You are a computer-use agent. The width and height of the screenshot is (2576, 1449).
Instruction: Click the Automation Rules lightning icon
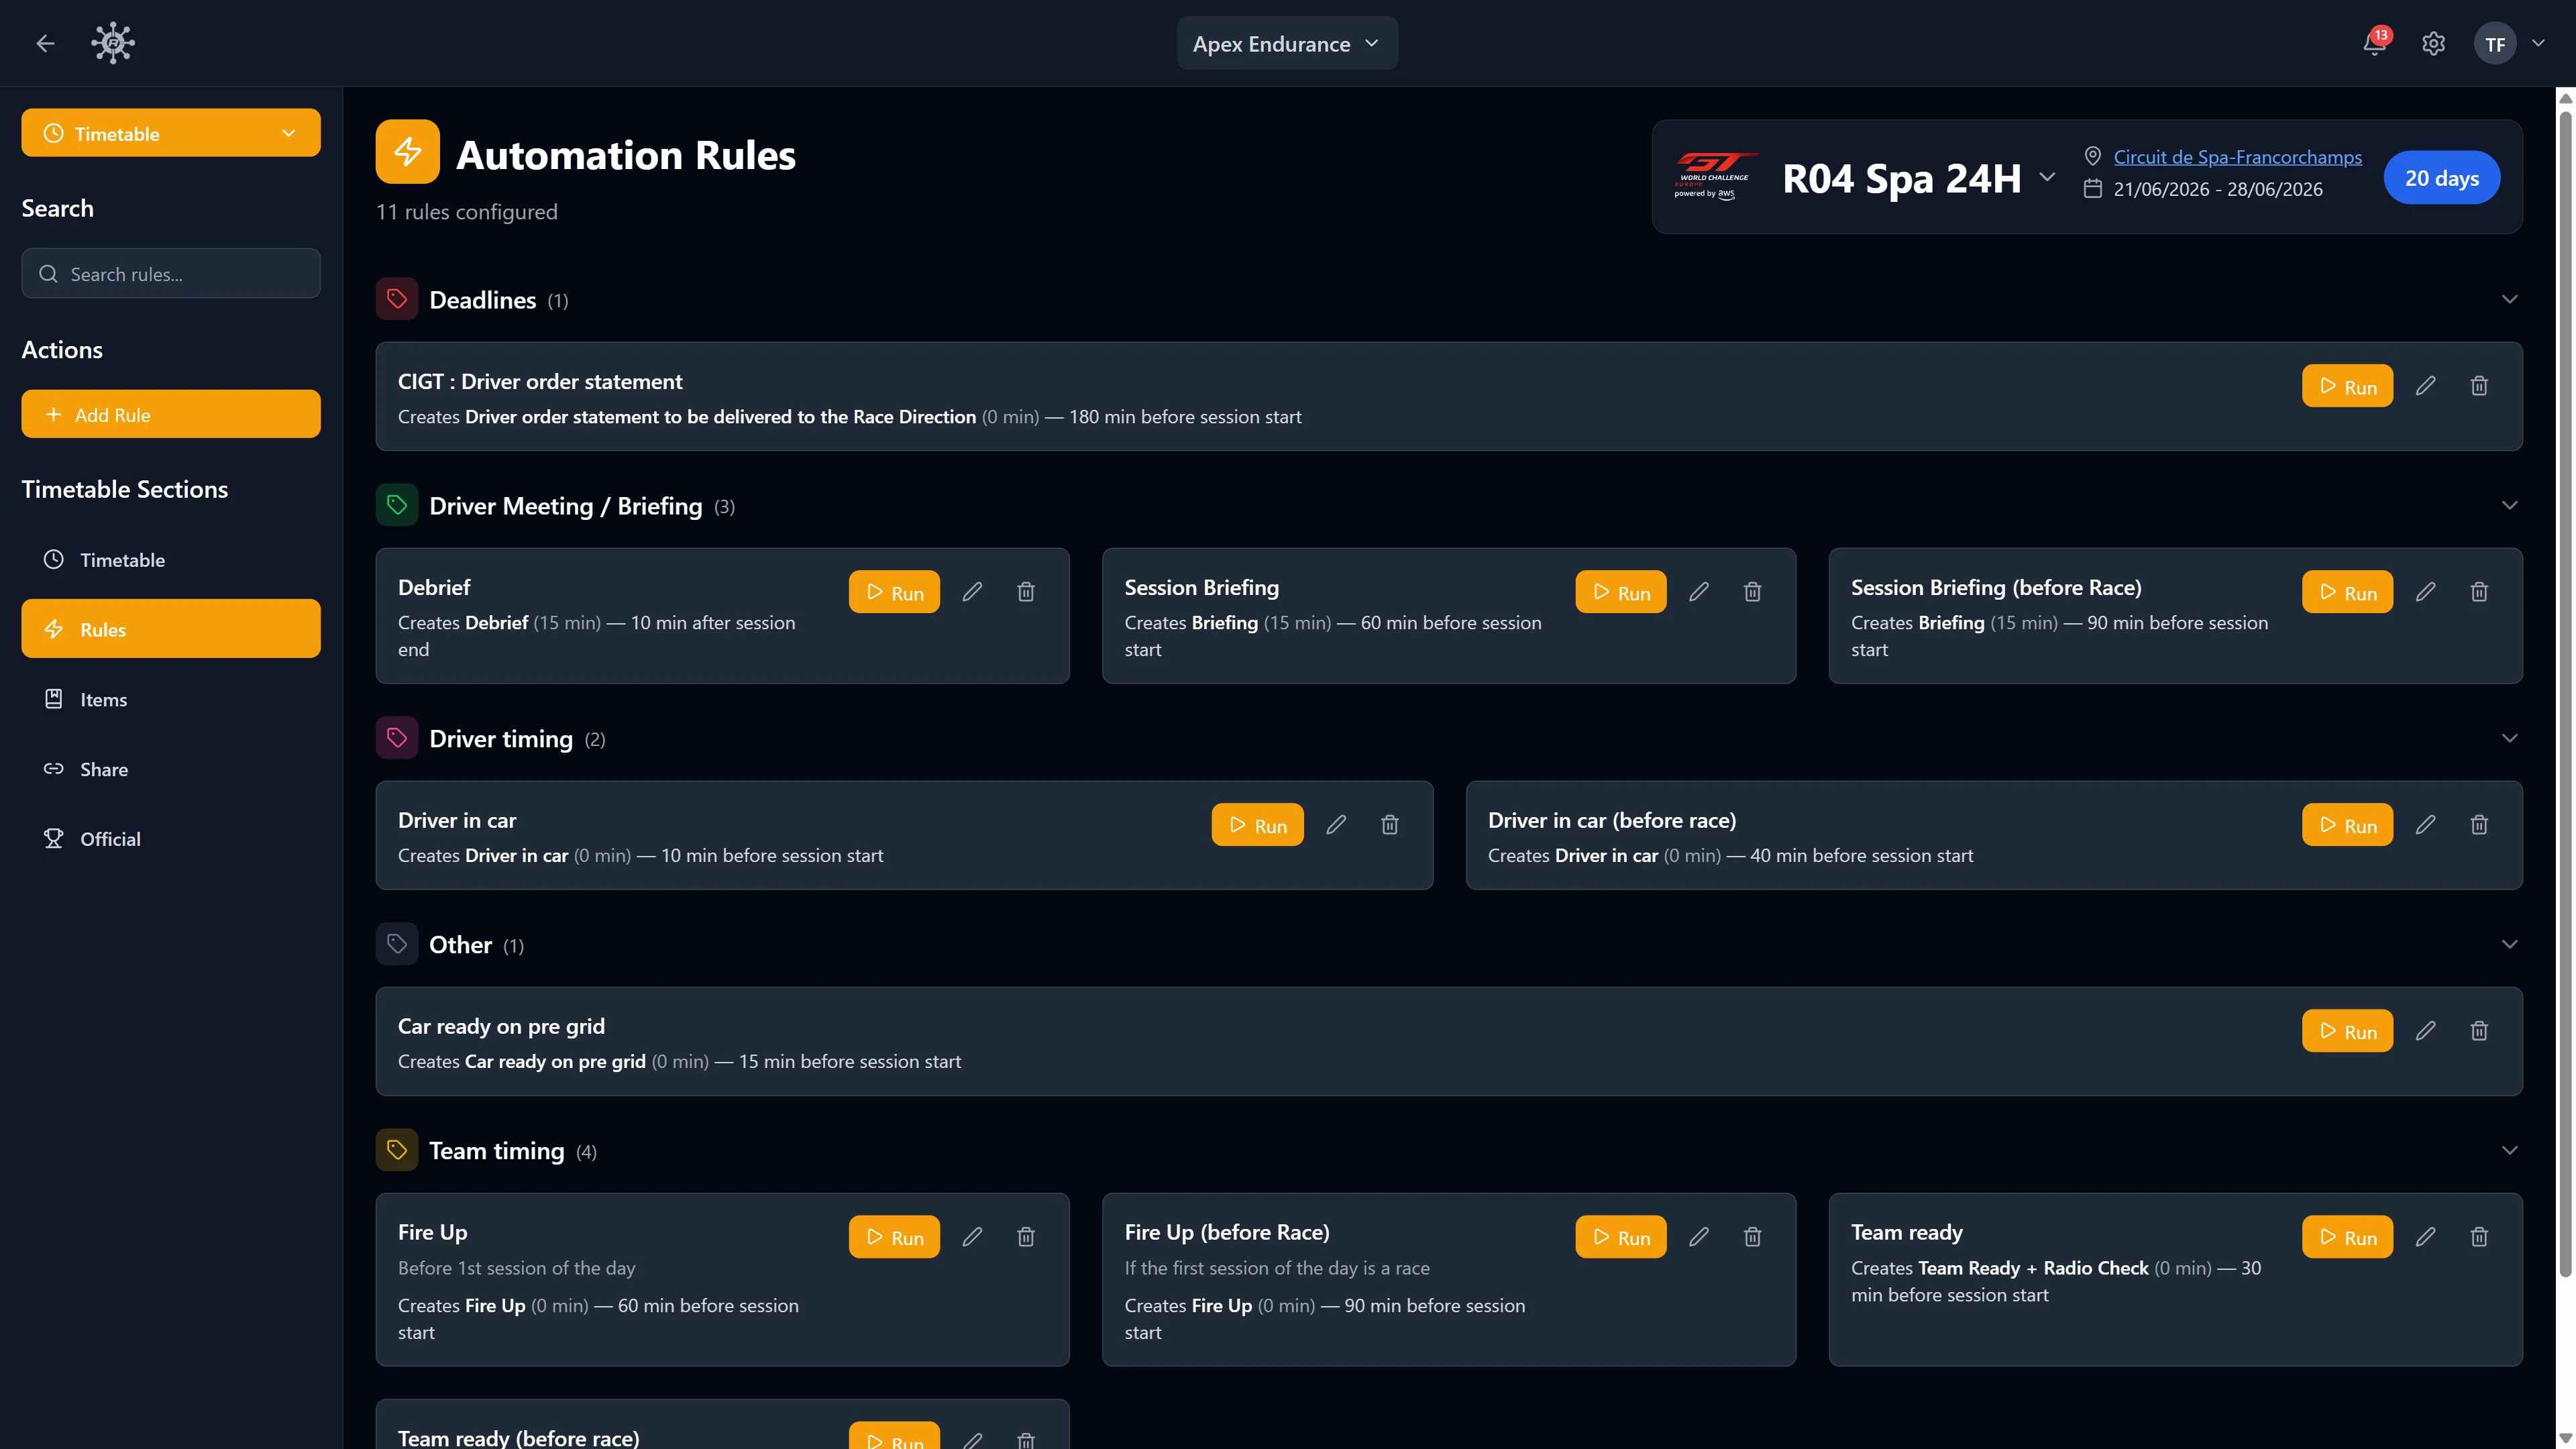tap(407, 152)
